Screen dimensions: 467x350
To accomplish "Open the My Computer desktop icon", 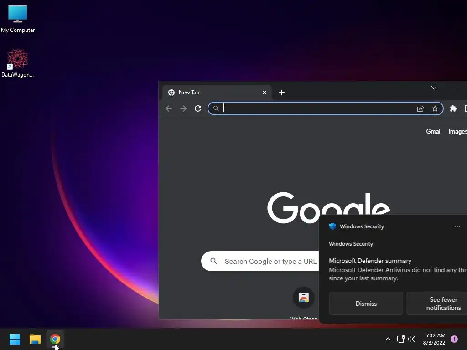I will point(18,19).
